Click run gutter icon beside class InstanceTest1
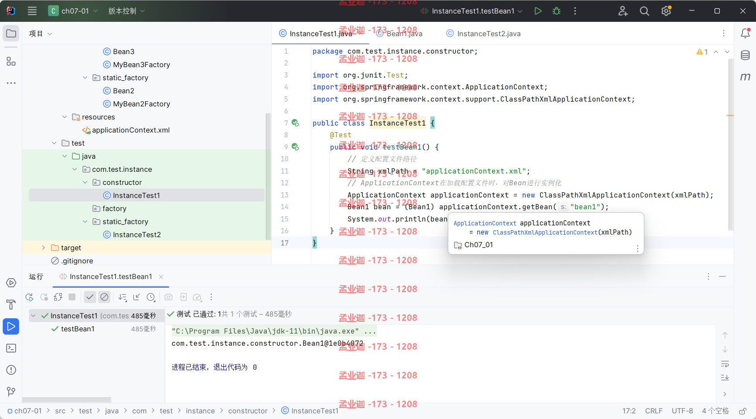This screenshot has width=756, height=419. (295, 123)
